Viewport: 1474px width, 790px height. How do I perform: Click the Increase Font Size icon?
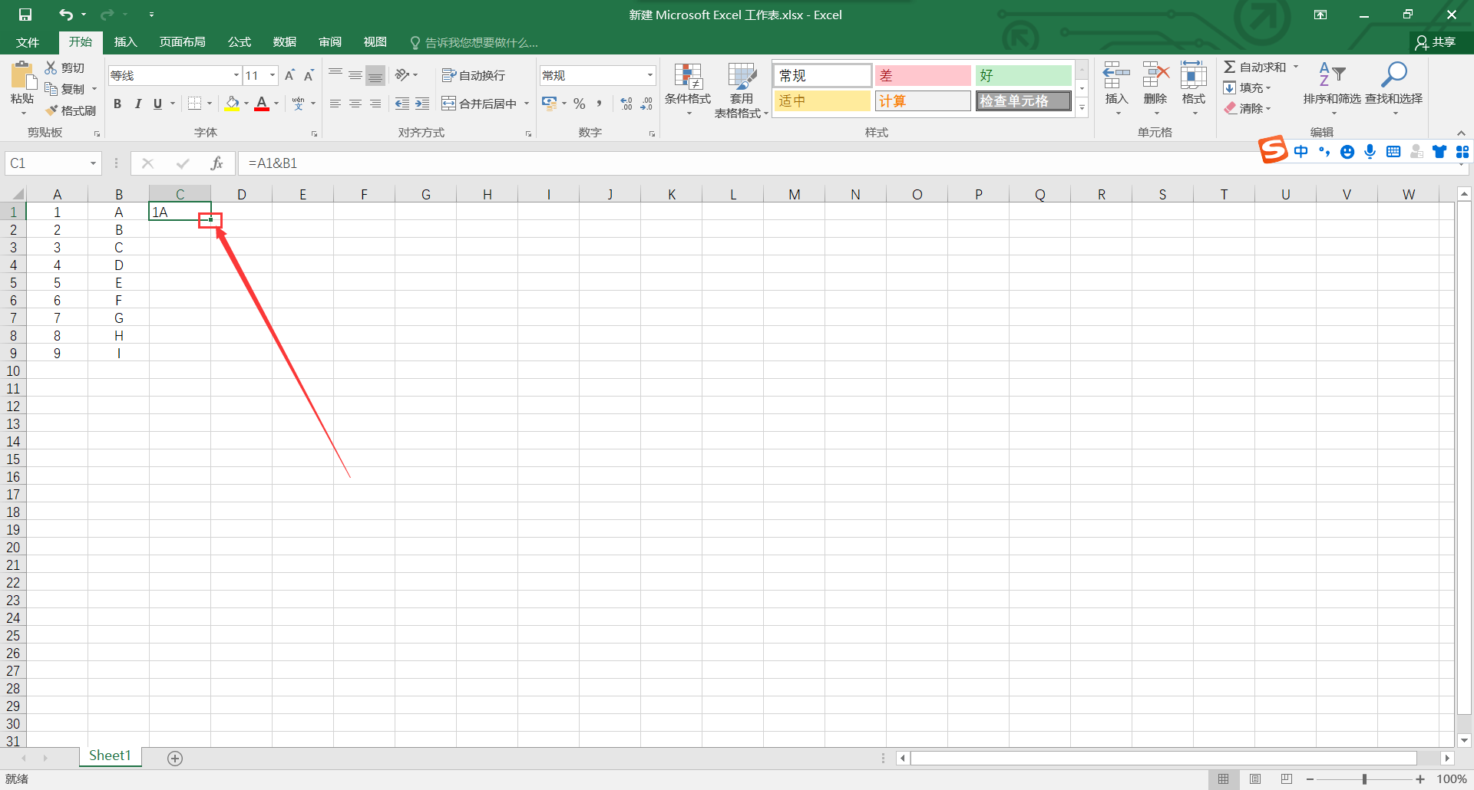coord(289,75)
